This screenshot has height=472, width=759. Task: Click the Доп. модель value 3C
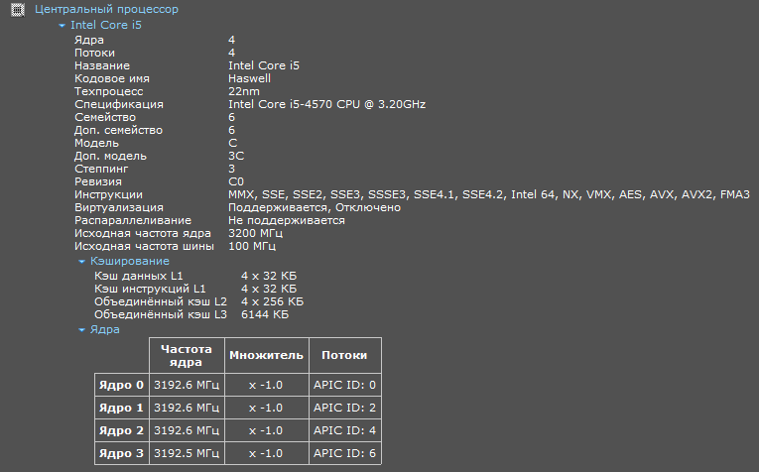[x=236, y=156]
